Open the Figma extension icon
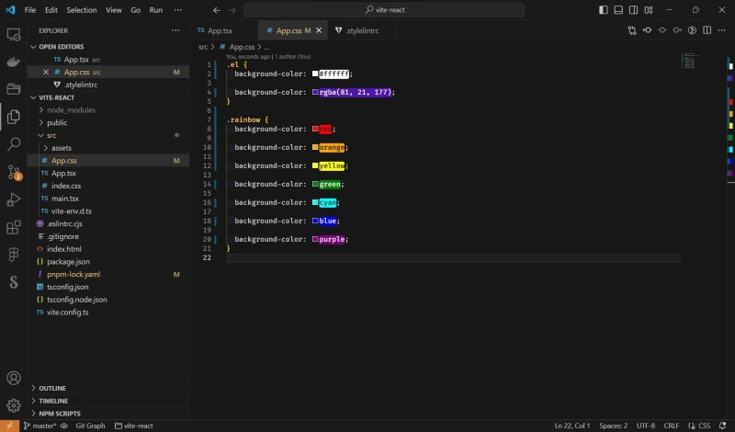735x432 pixels. (x=14, y=255)
